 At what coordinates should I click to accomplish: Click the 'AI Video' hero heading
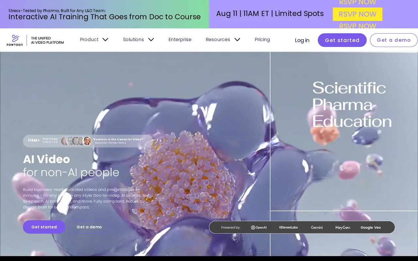coord(46,159)
